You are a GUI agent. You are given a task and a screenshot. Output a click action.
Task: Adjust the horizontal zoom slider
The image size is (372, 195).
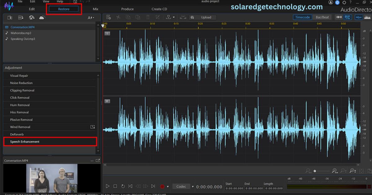tap(321, 171)
